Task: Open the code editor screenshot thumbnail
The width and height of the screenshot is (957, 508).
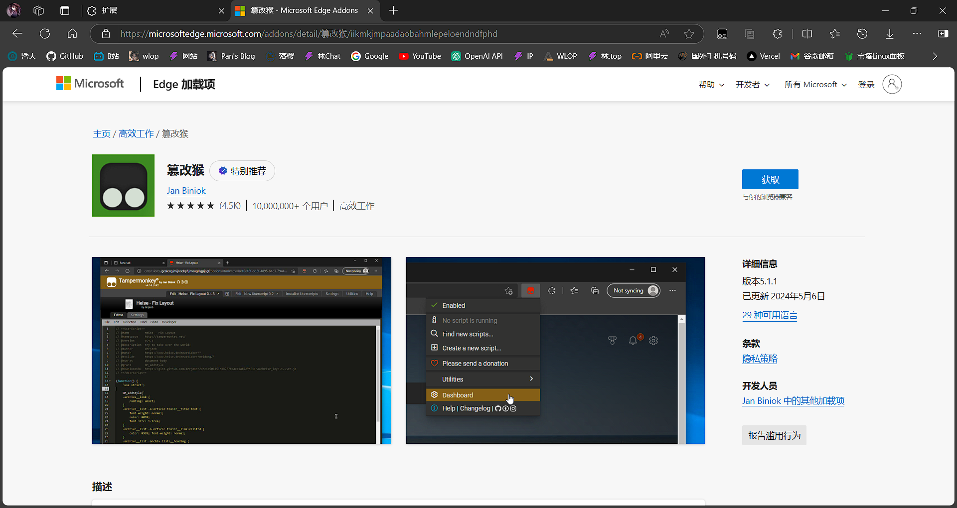Action: [x=242, y=350]
